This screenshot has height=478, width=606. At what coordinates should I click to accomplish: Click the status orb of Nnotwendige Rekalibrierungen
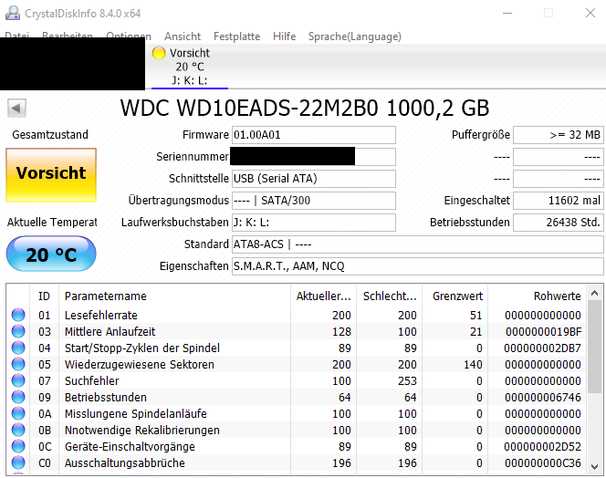pyautogui.click(x=18, y=430)
